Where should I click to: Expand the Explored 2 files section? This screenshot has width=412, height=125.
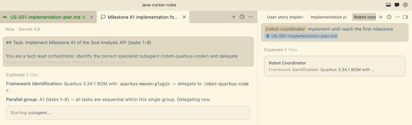[22, 75]
